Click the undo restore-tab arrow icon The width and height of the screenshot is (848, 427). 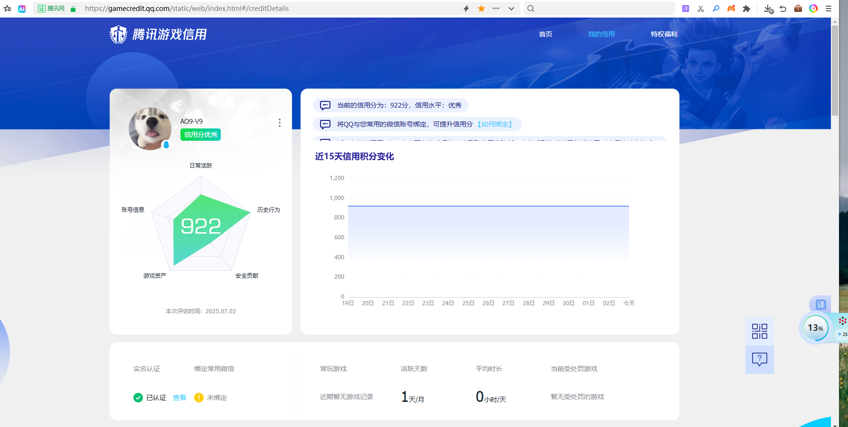(783, 9)
